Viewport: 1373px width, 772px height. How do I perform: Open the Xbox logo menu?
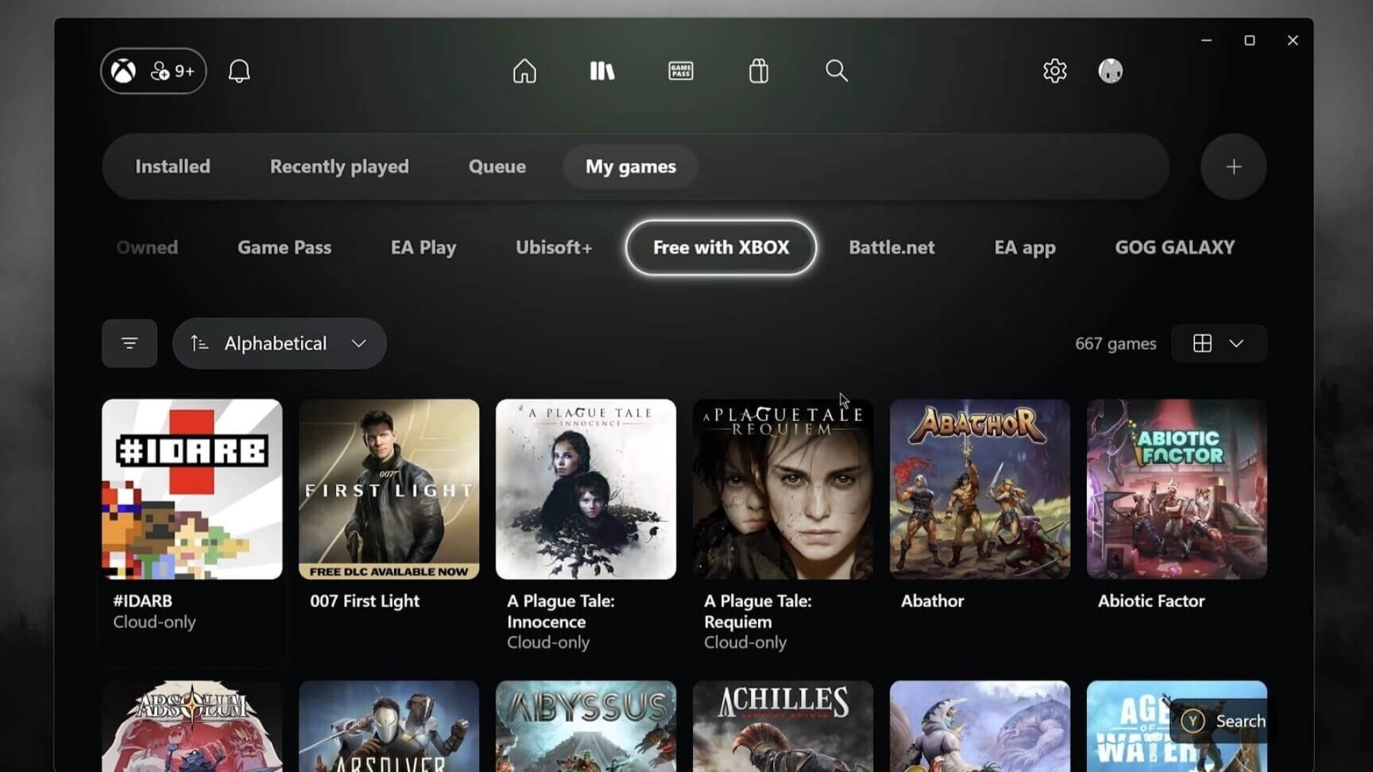click(124, 71)
